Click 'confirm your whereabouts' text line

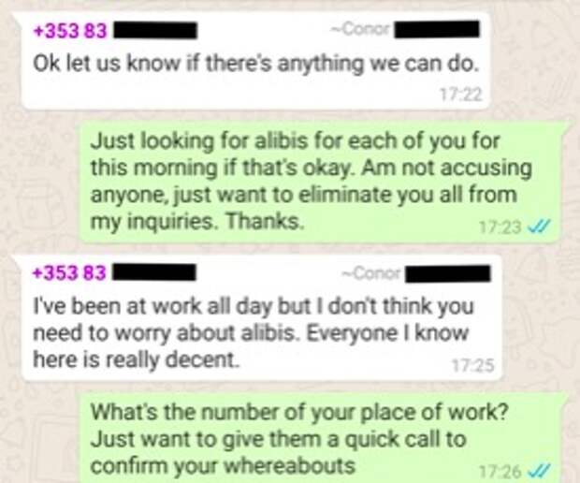[223, 466]
